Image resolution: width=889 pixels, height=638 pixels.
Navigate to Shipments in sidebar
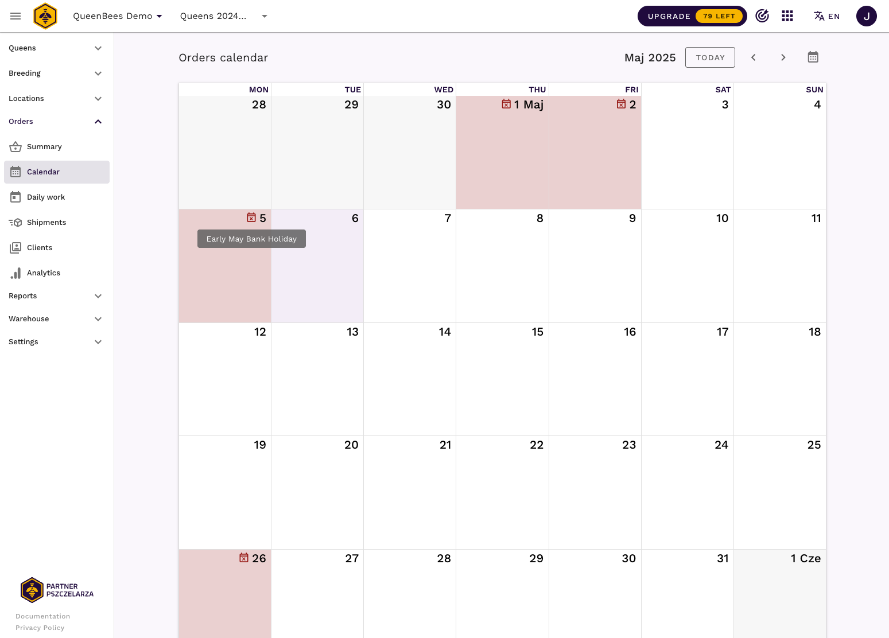coord(46,223)
